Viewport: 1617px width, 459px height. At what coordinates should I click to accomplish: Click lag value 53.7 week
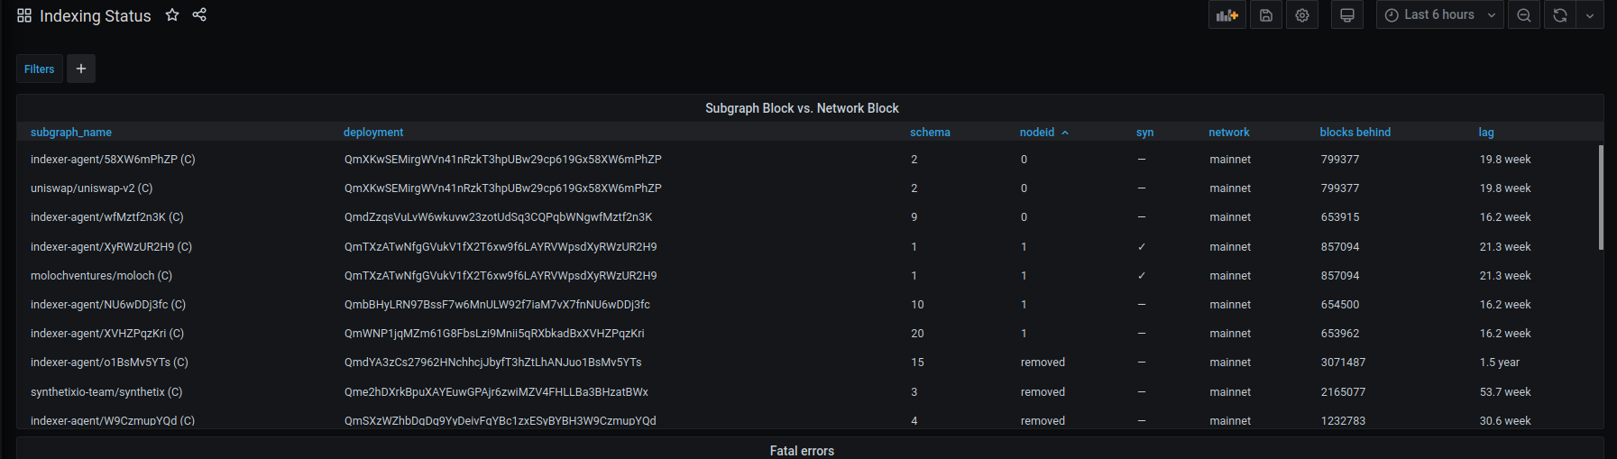(1505, 392)
